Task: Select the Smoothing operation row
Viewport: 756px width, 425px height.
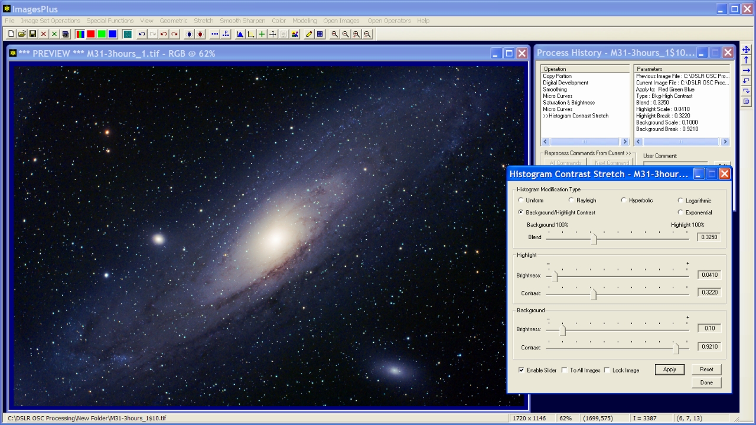Action: click(x=555, y=90)
